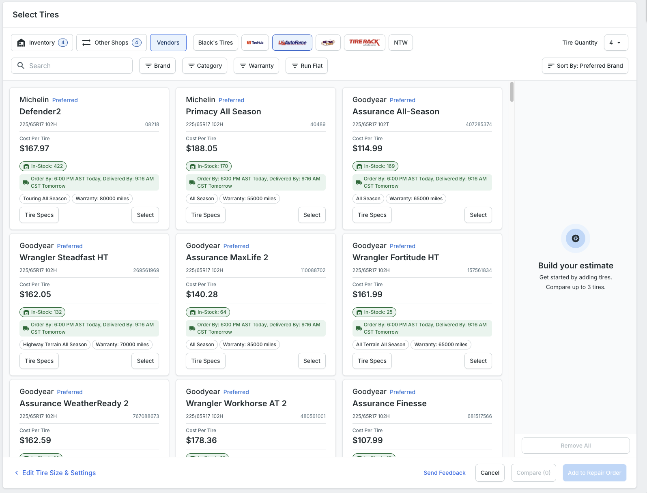
Task: Choose the US AutoForce vendor logo
Action: point(292,43)
